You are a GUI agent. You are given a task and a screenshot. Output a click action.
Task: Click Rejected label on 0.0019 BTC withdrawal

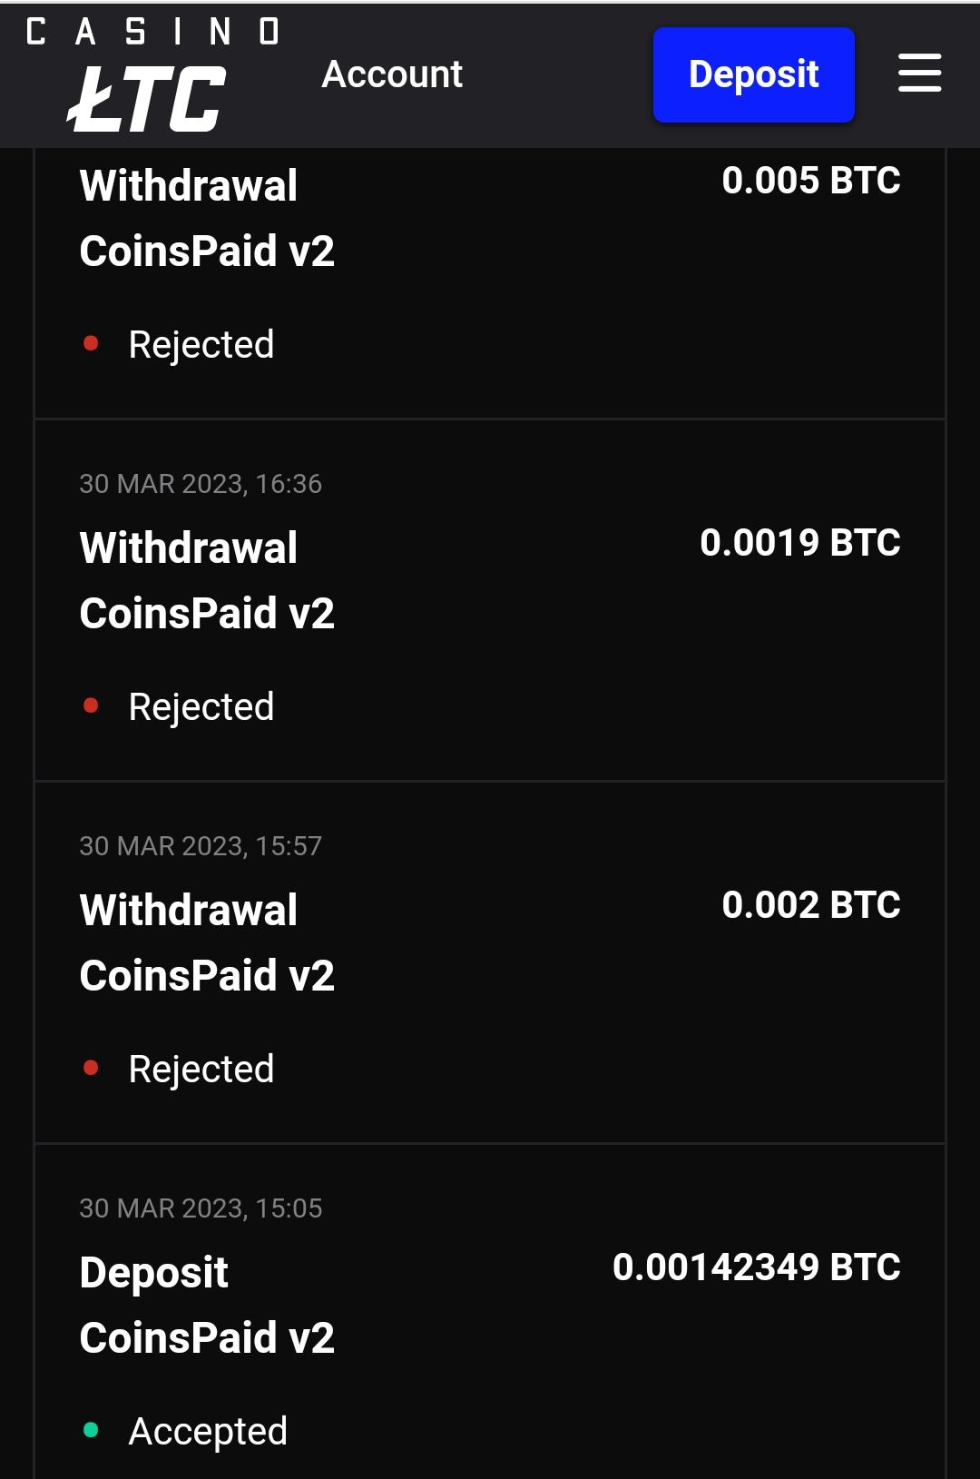point(201,707)
